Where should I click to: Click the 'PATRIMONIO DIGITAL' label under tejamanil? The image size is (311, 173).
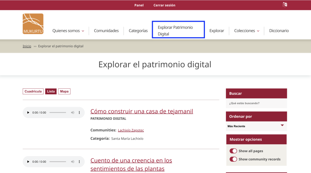pos(108,119)
